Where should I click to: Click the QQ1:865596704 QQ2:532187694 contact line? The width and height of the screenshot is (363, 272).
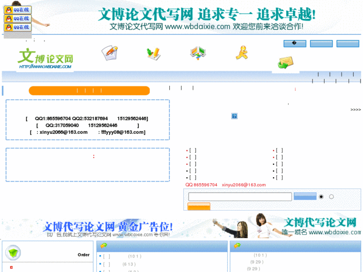(x=87, y=118)
